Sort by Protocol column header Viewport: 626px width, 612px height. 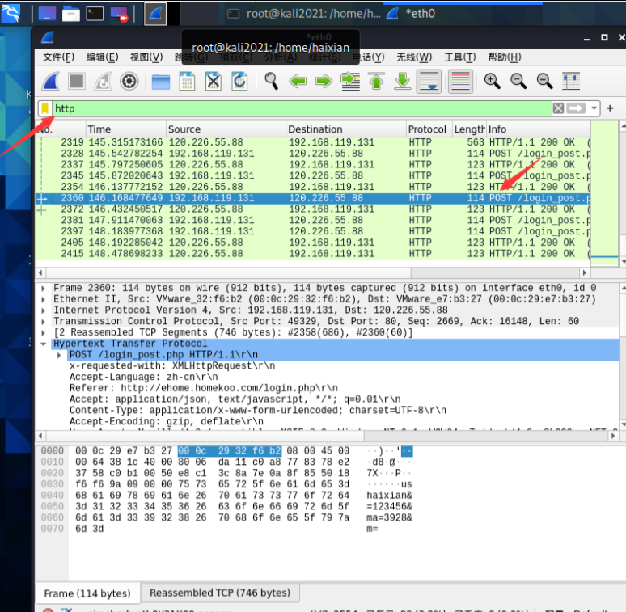[x=429, y=129]
